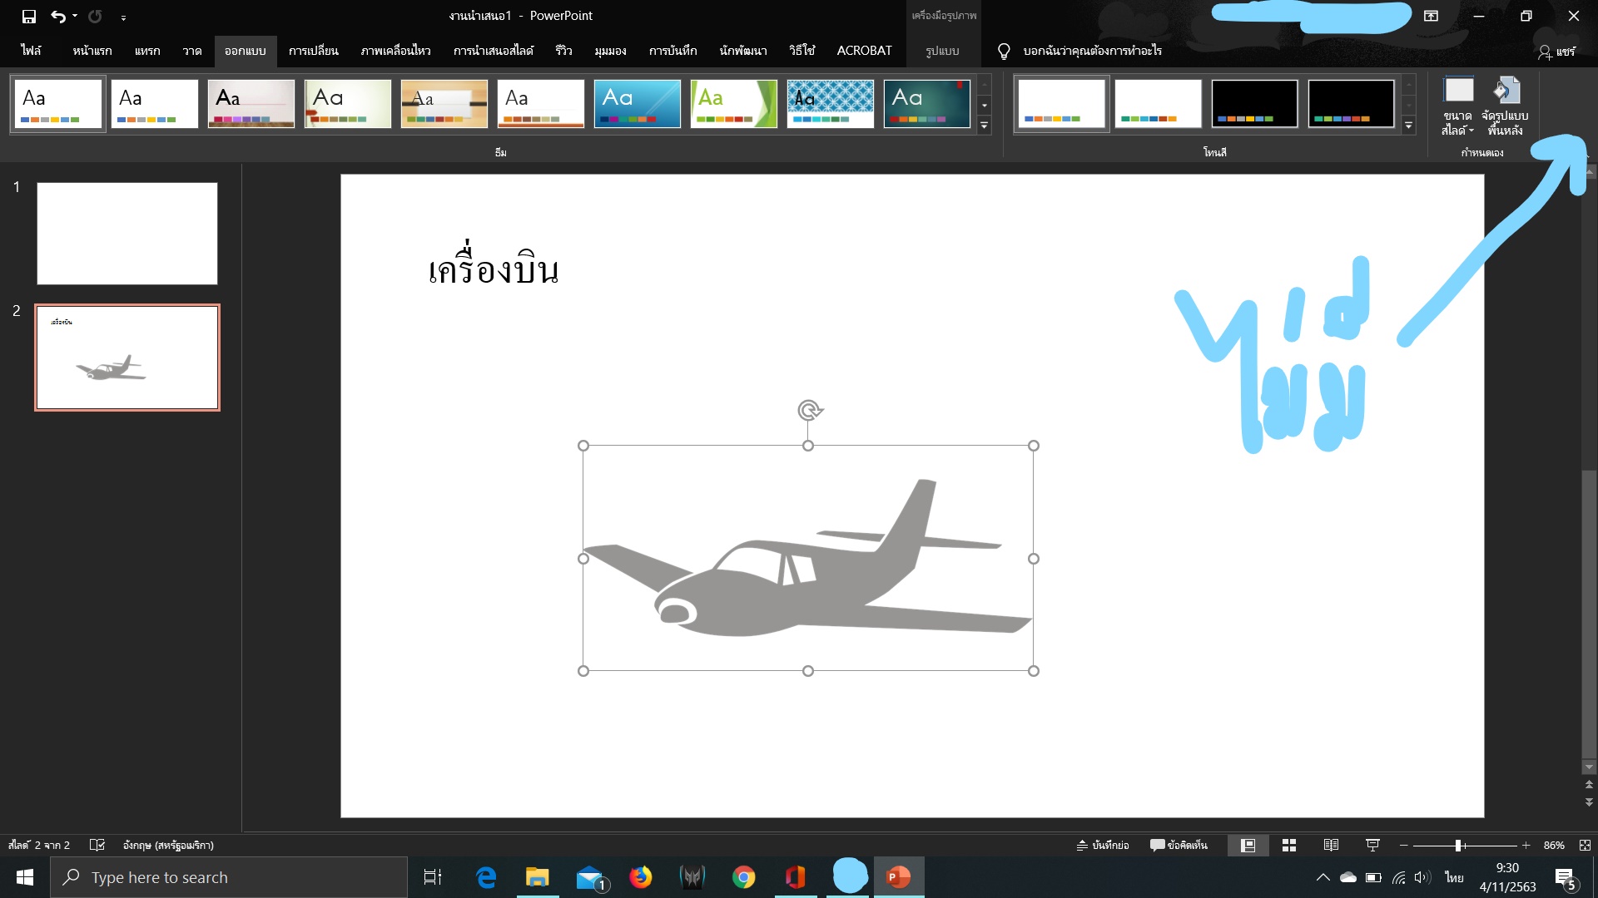1598x898 pixels.
Task: Open PowerPoint icon on taskbar
Action: point(898,877)
